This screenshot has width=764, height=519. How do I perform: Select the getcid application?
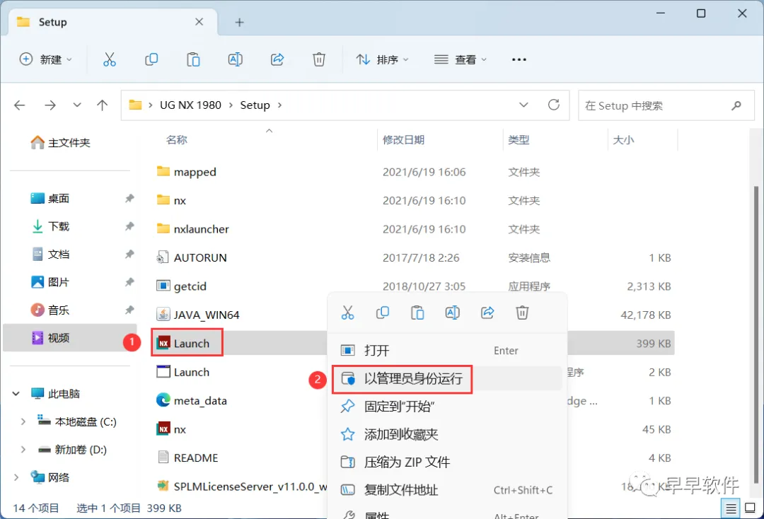182,286
